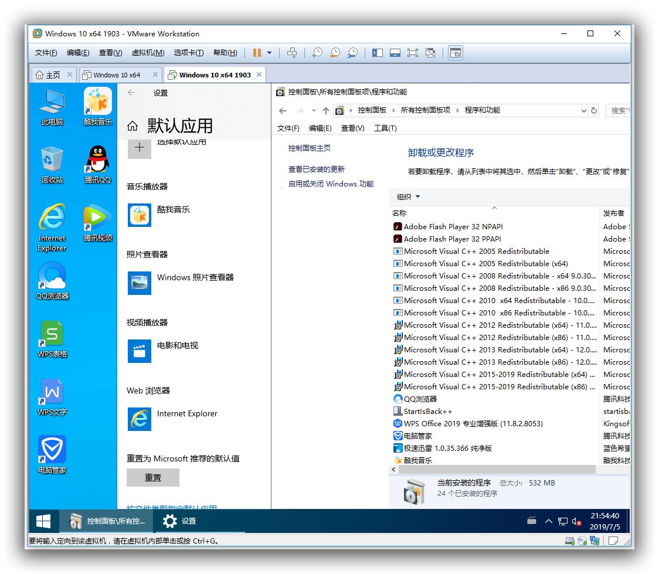This screenshot has width=659, height=574.
Task: Toggle the VMware library sidebar view
Action: pyautogui.click(x=378, y=53)
